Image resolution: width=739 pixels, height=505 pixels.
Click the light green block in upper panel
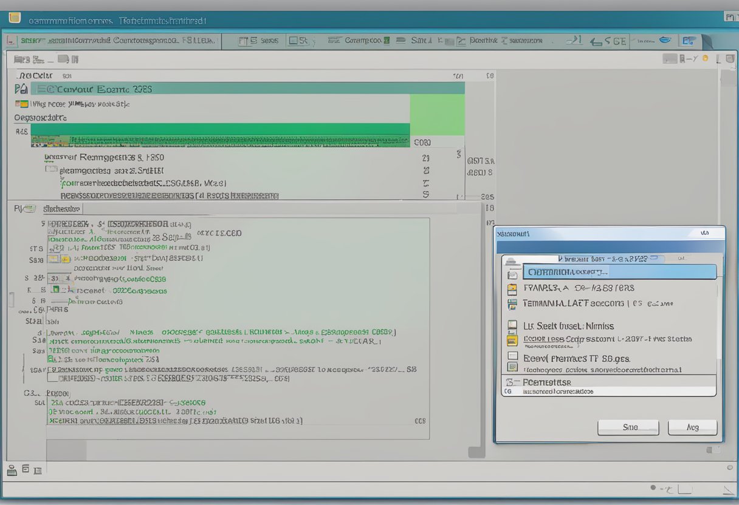point(437,115)
